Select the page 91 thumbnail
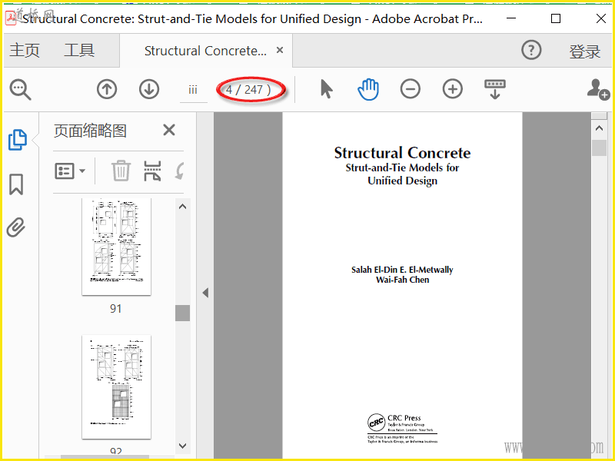 tap(116, 246)
